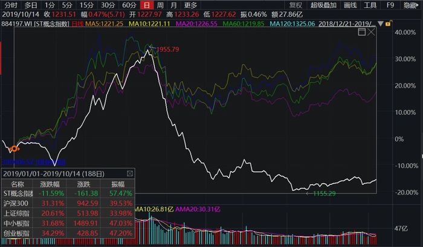Click the 57.47% amplitude value
Viewport: 423px width, 247px height.
[x=121, y=193]
